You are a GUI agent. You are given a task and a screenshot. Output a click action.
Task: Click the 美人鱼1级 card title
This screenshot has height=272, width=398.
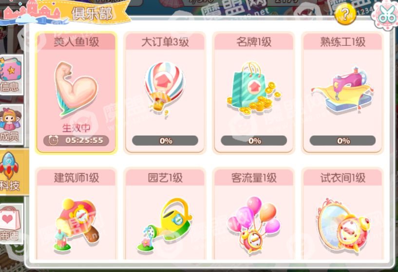pos(76,42)
